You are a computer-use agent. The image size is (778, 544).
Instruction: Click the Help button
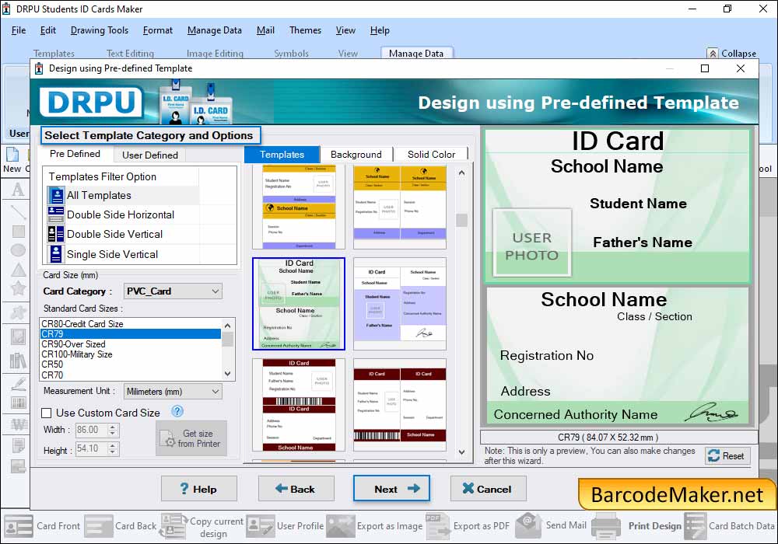[199, 489]
